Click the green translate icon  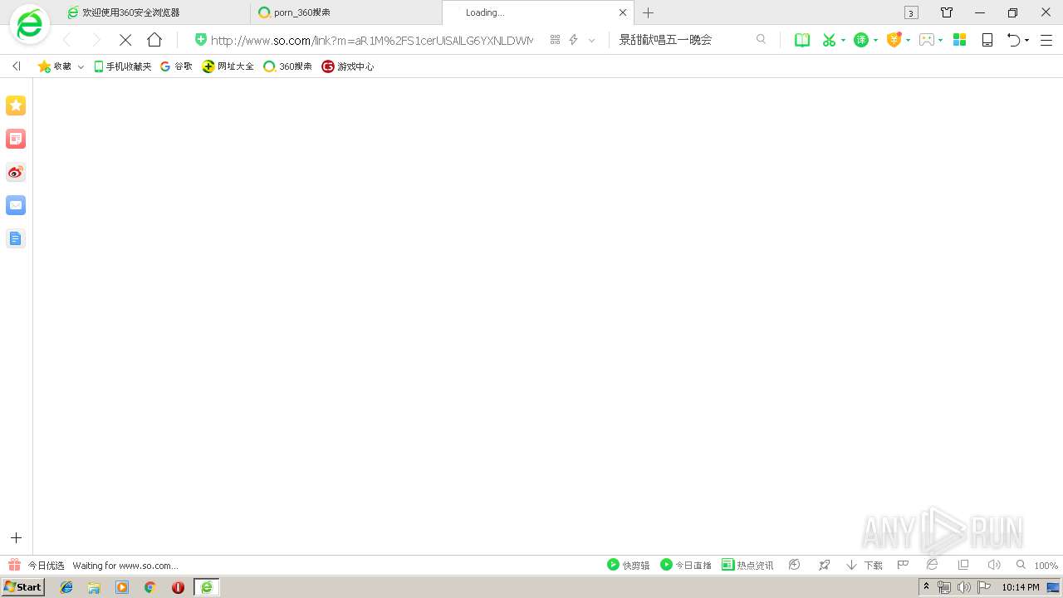click(x=861, y=40)
